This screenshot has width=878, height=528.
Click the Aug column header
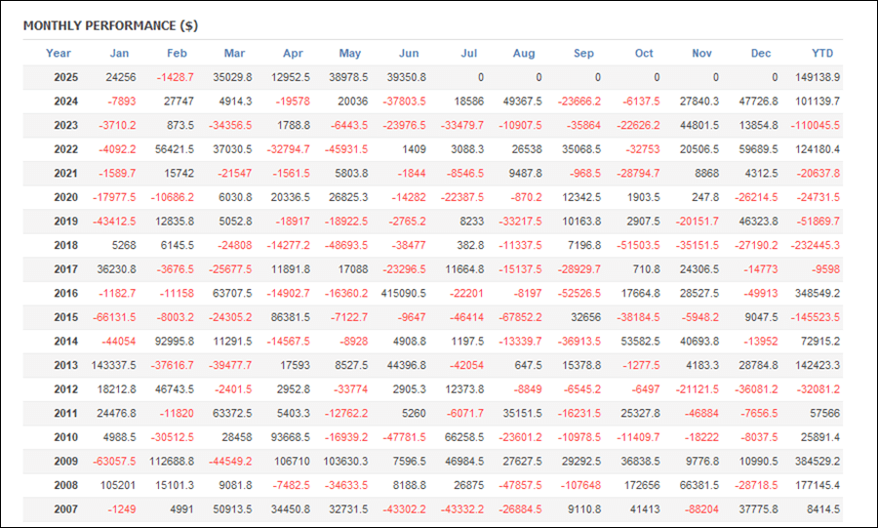[x=524, y=54]
